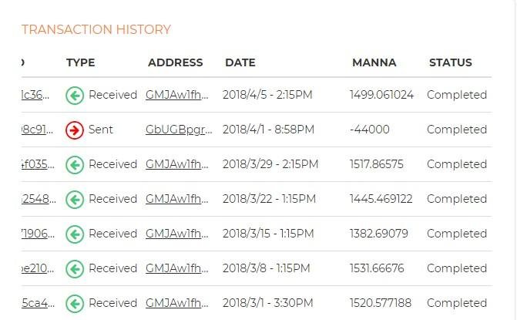Click the red Sent arrow icon
Screen dimensions: 517x320
pyautogui.click(x=75, y=130)
